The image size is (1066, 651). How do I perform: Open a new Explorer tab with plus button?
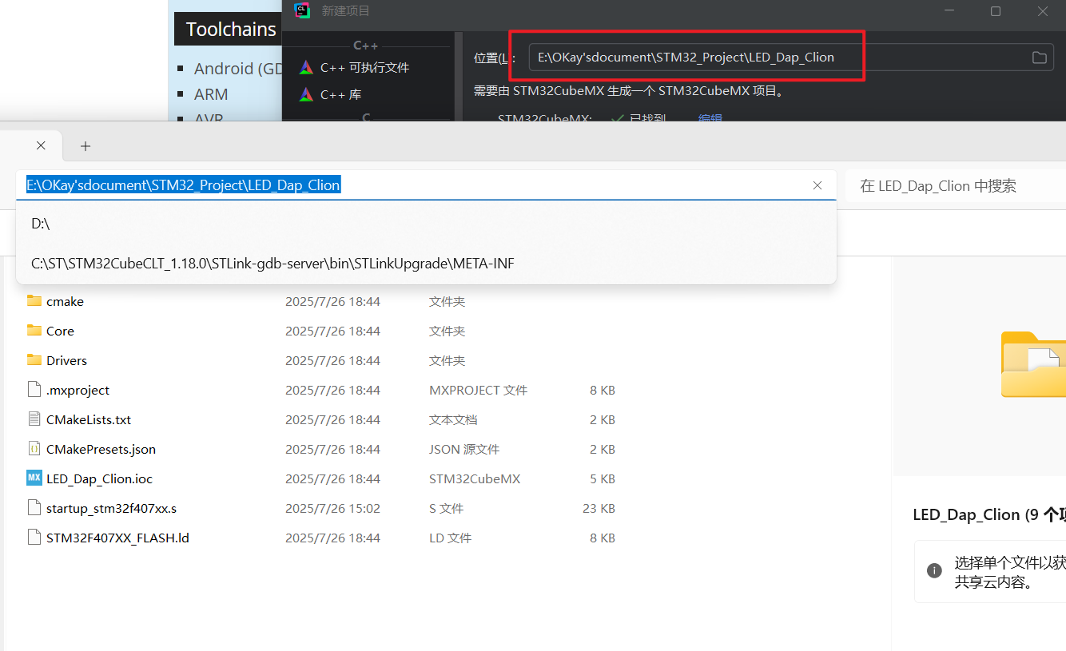86,146
